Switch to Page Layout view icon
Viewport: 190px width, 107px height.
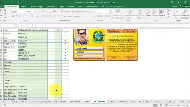pos(161,105)
